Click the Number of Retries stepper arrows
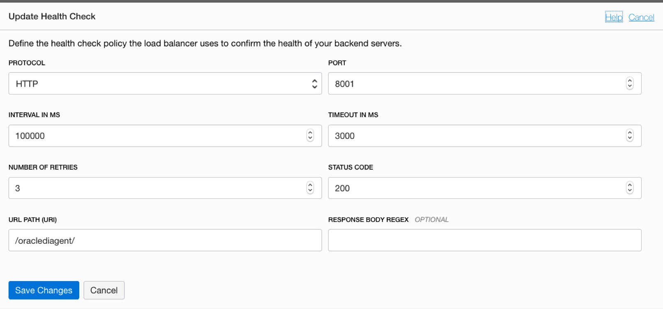The width and height of the screenshot is (663, 309). 310,188
